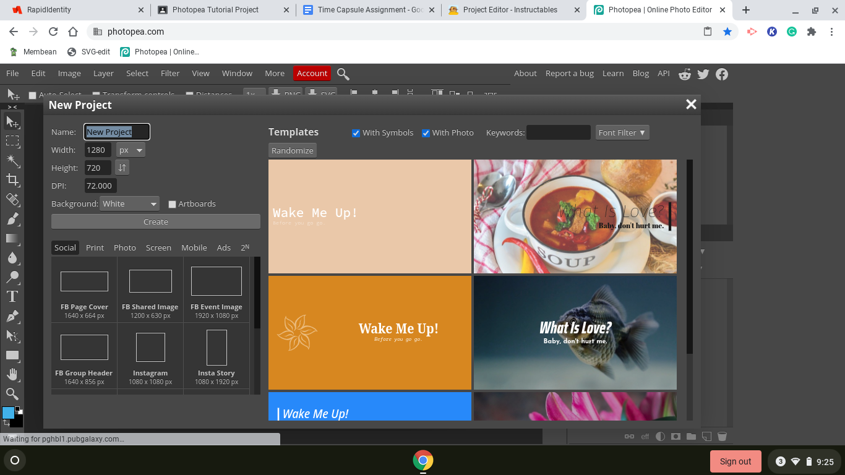Open the width units dropdown
The image size is (845, 475).
click(x=131, y=150)
